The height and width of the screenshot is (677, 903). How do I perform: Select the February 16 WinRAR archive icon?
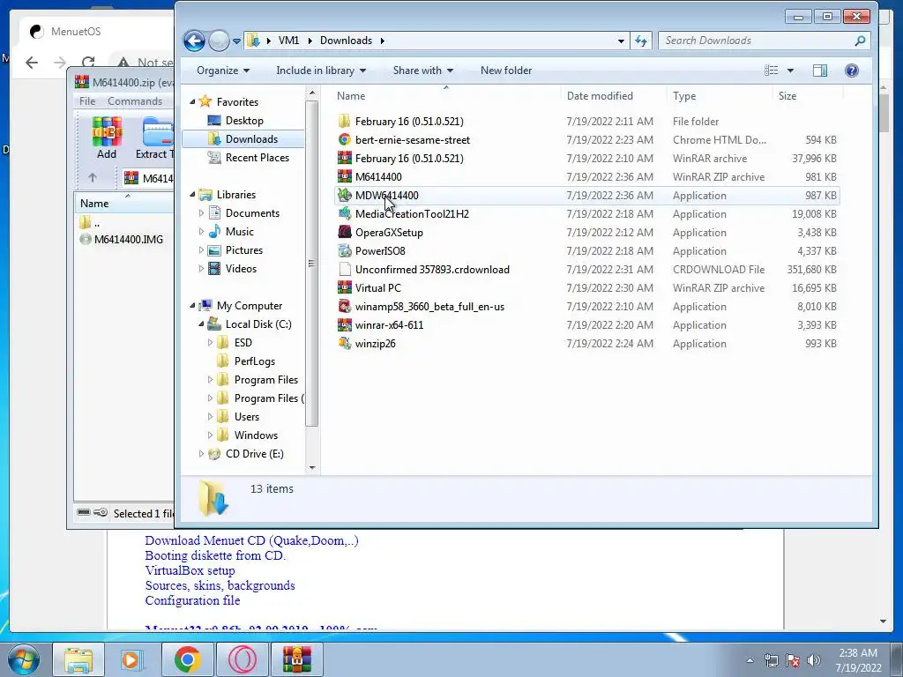point(345,159)
